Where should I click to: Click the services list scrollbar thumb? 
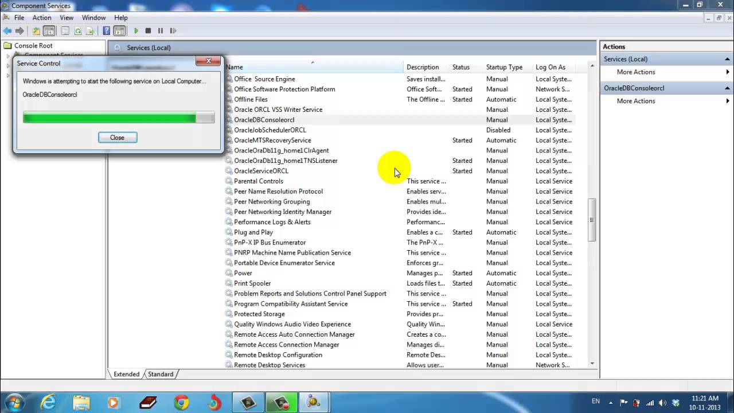tap(592, 220)
